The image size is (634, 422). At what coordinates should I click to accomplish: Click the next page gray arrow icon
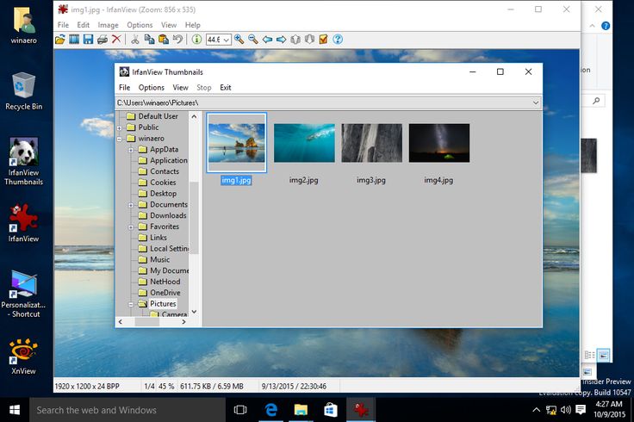(310, 40)
